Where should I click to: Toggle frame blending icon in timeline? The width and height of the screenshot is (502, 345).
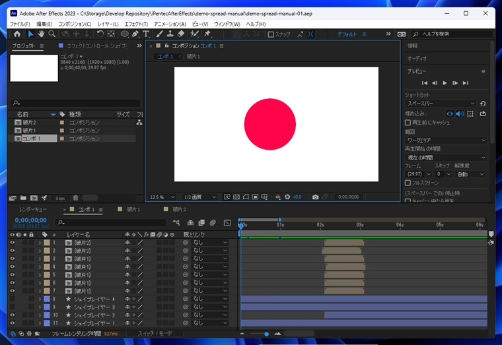point(201,222)
